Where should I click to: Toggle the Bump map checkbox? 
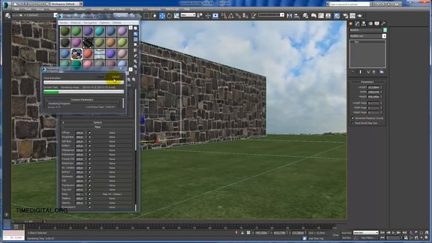pyautogui.click(x=90, y=194)
